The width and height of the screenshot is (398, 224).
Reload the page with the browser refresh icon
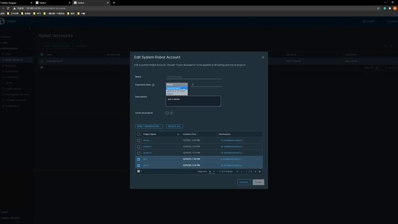click(x=8, y=8)
